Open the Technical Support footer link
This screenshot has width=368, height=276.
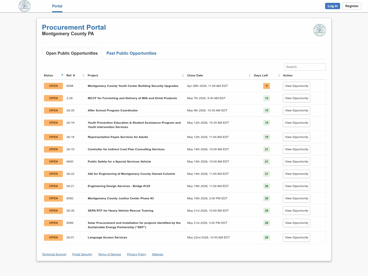(54, 255)
